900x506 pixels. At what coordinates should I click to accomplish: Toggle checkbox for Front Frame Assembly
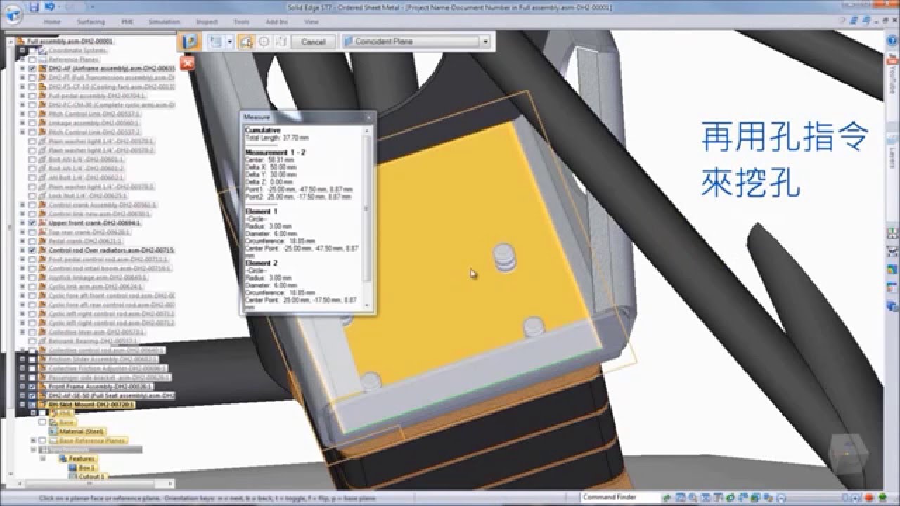(x=32, y=387)
